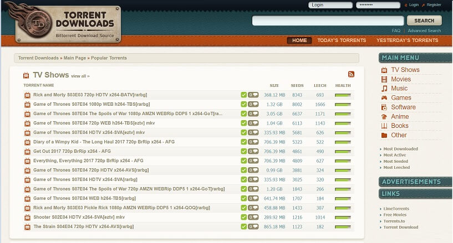This screenshot has height=243, width=453.
Task: Click Books icon in Main Menu
Action: [384, 126]
